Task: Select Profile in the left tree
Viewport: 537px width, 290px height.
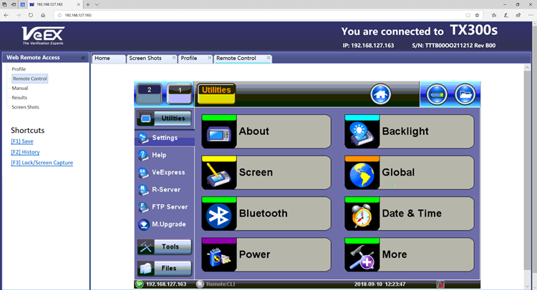Action: (19, 69)
